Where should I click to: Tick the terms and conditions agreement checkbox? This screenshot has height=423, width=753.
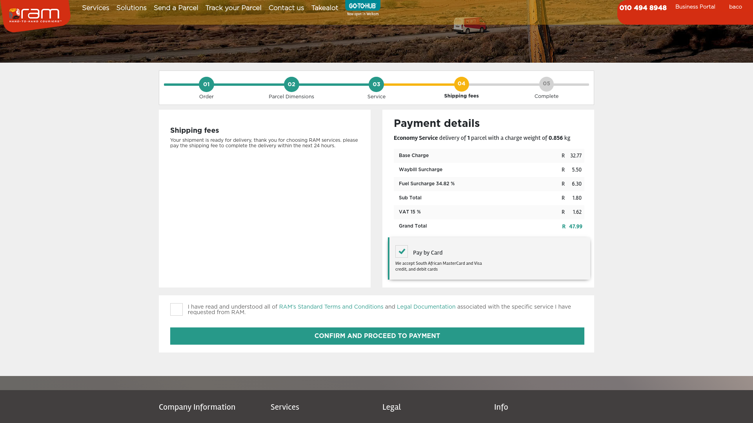point(176,309)
